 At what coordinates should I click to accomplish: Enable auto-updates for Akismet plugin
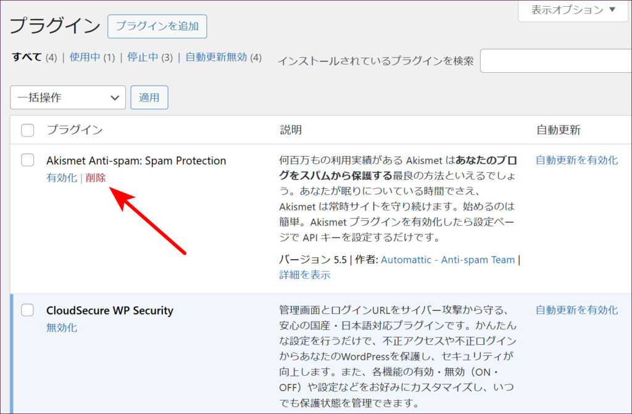[576, 160]
